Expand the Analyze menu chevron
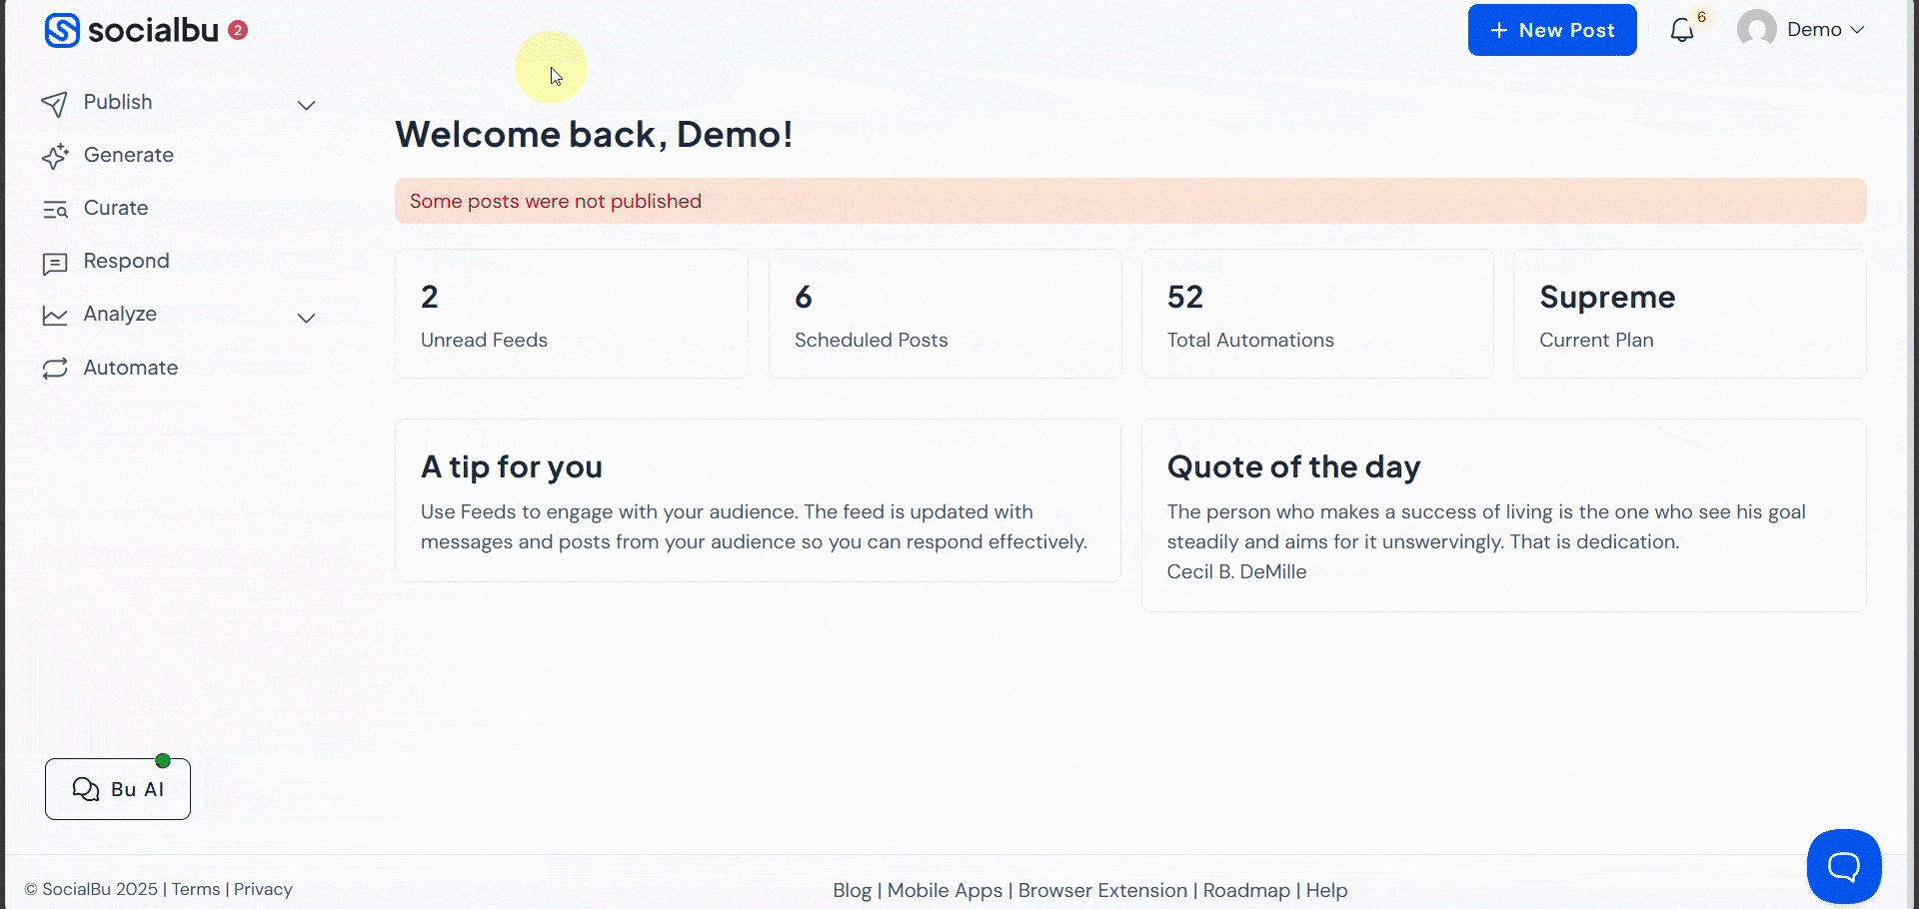 (x=307, y=319)
